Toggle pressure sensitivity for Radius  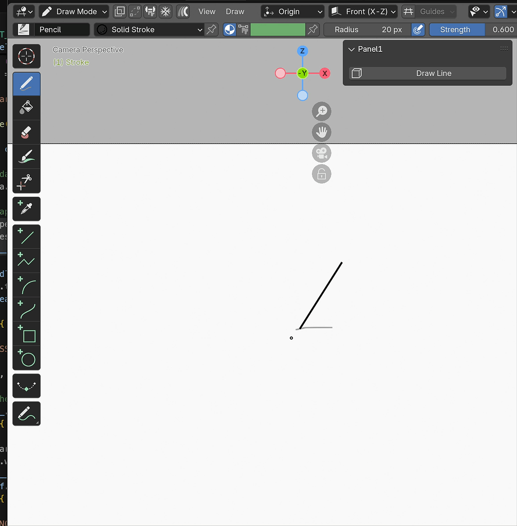point(418,29)
